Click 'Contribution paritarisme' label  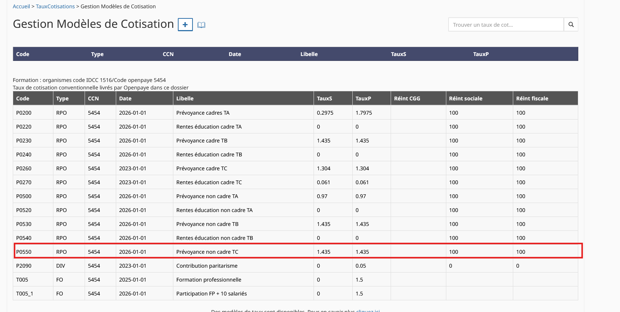coord(207,266)
